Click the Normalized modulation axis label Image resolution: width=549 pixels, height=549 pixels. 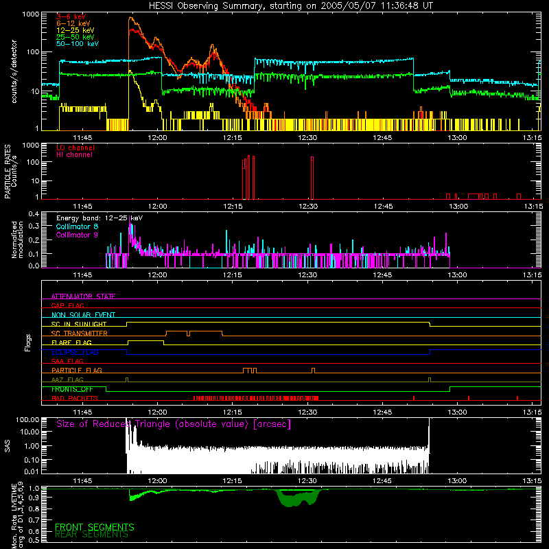(x=18, y=240)
